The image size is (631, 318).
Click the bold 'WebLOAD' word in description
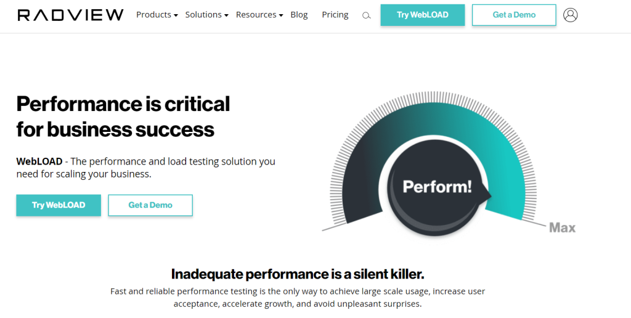pos(39,161)
